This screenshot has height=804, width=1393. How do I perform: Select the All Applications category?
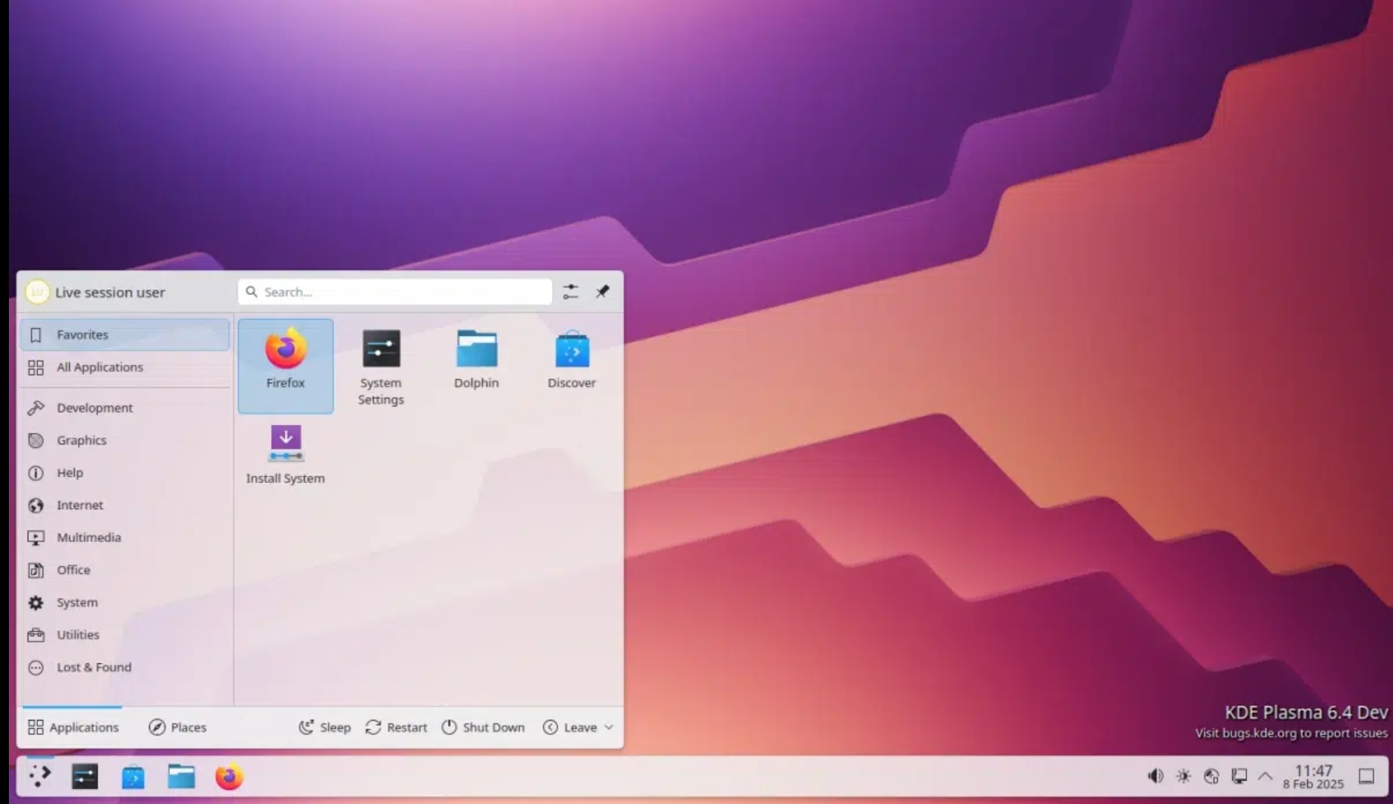point(125,368)
